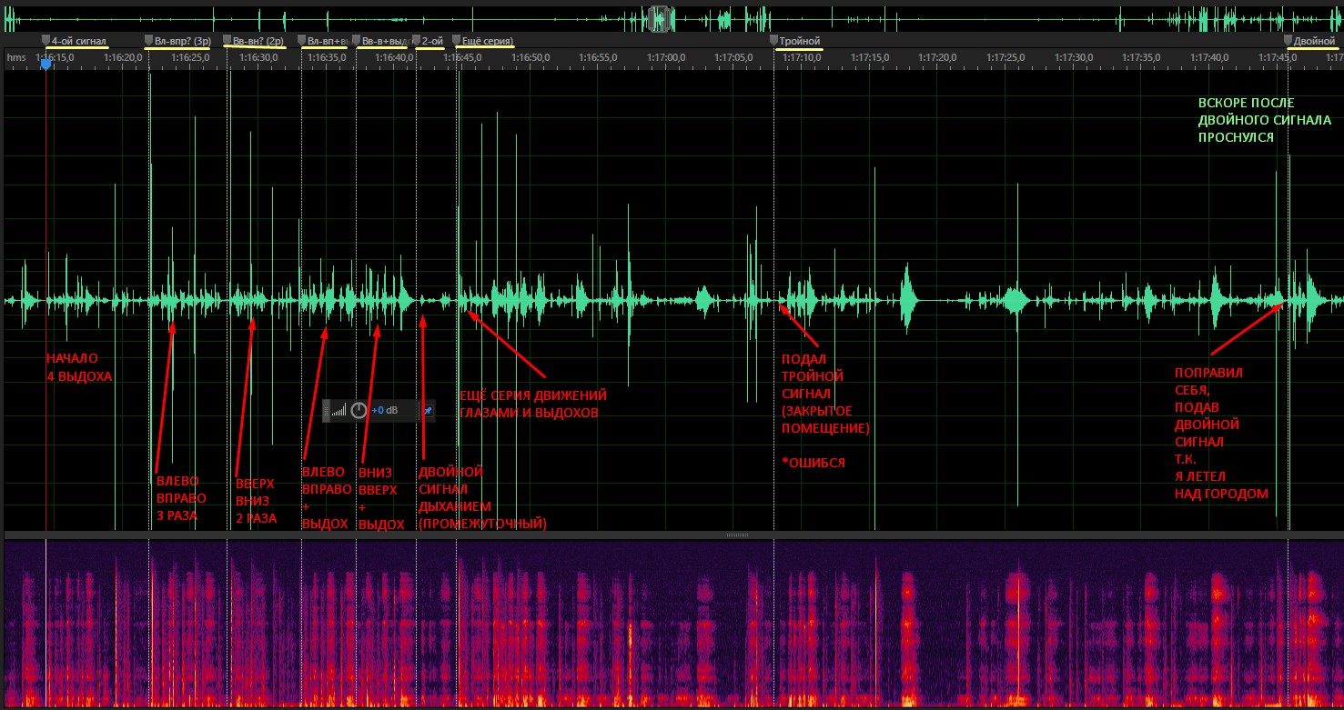Click 1:17:15,0 on the time ruler

click(x=869, y=57)
